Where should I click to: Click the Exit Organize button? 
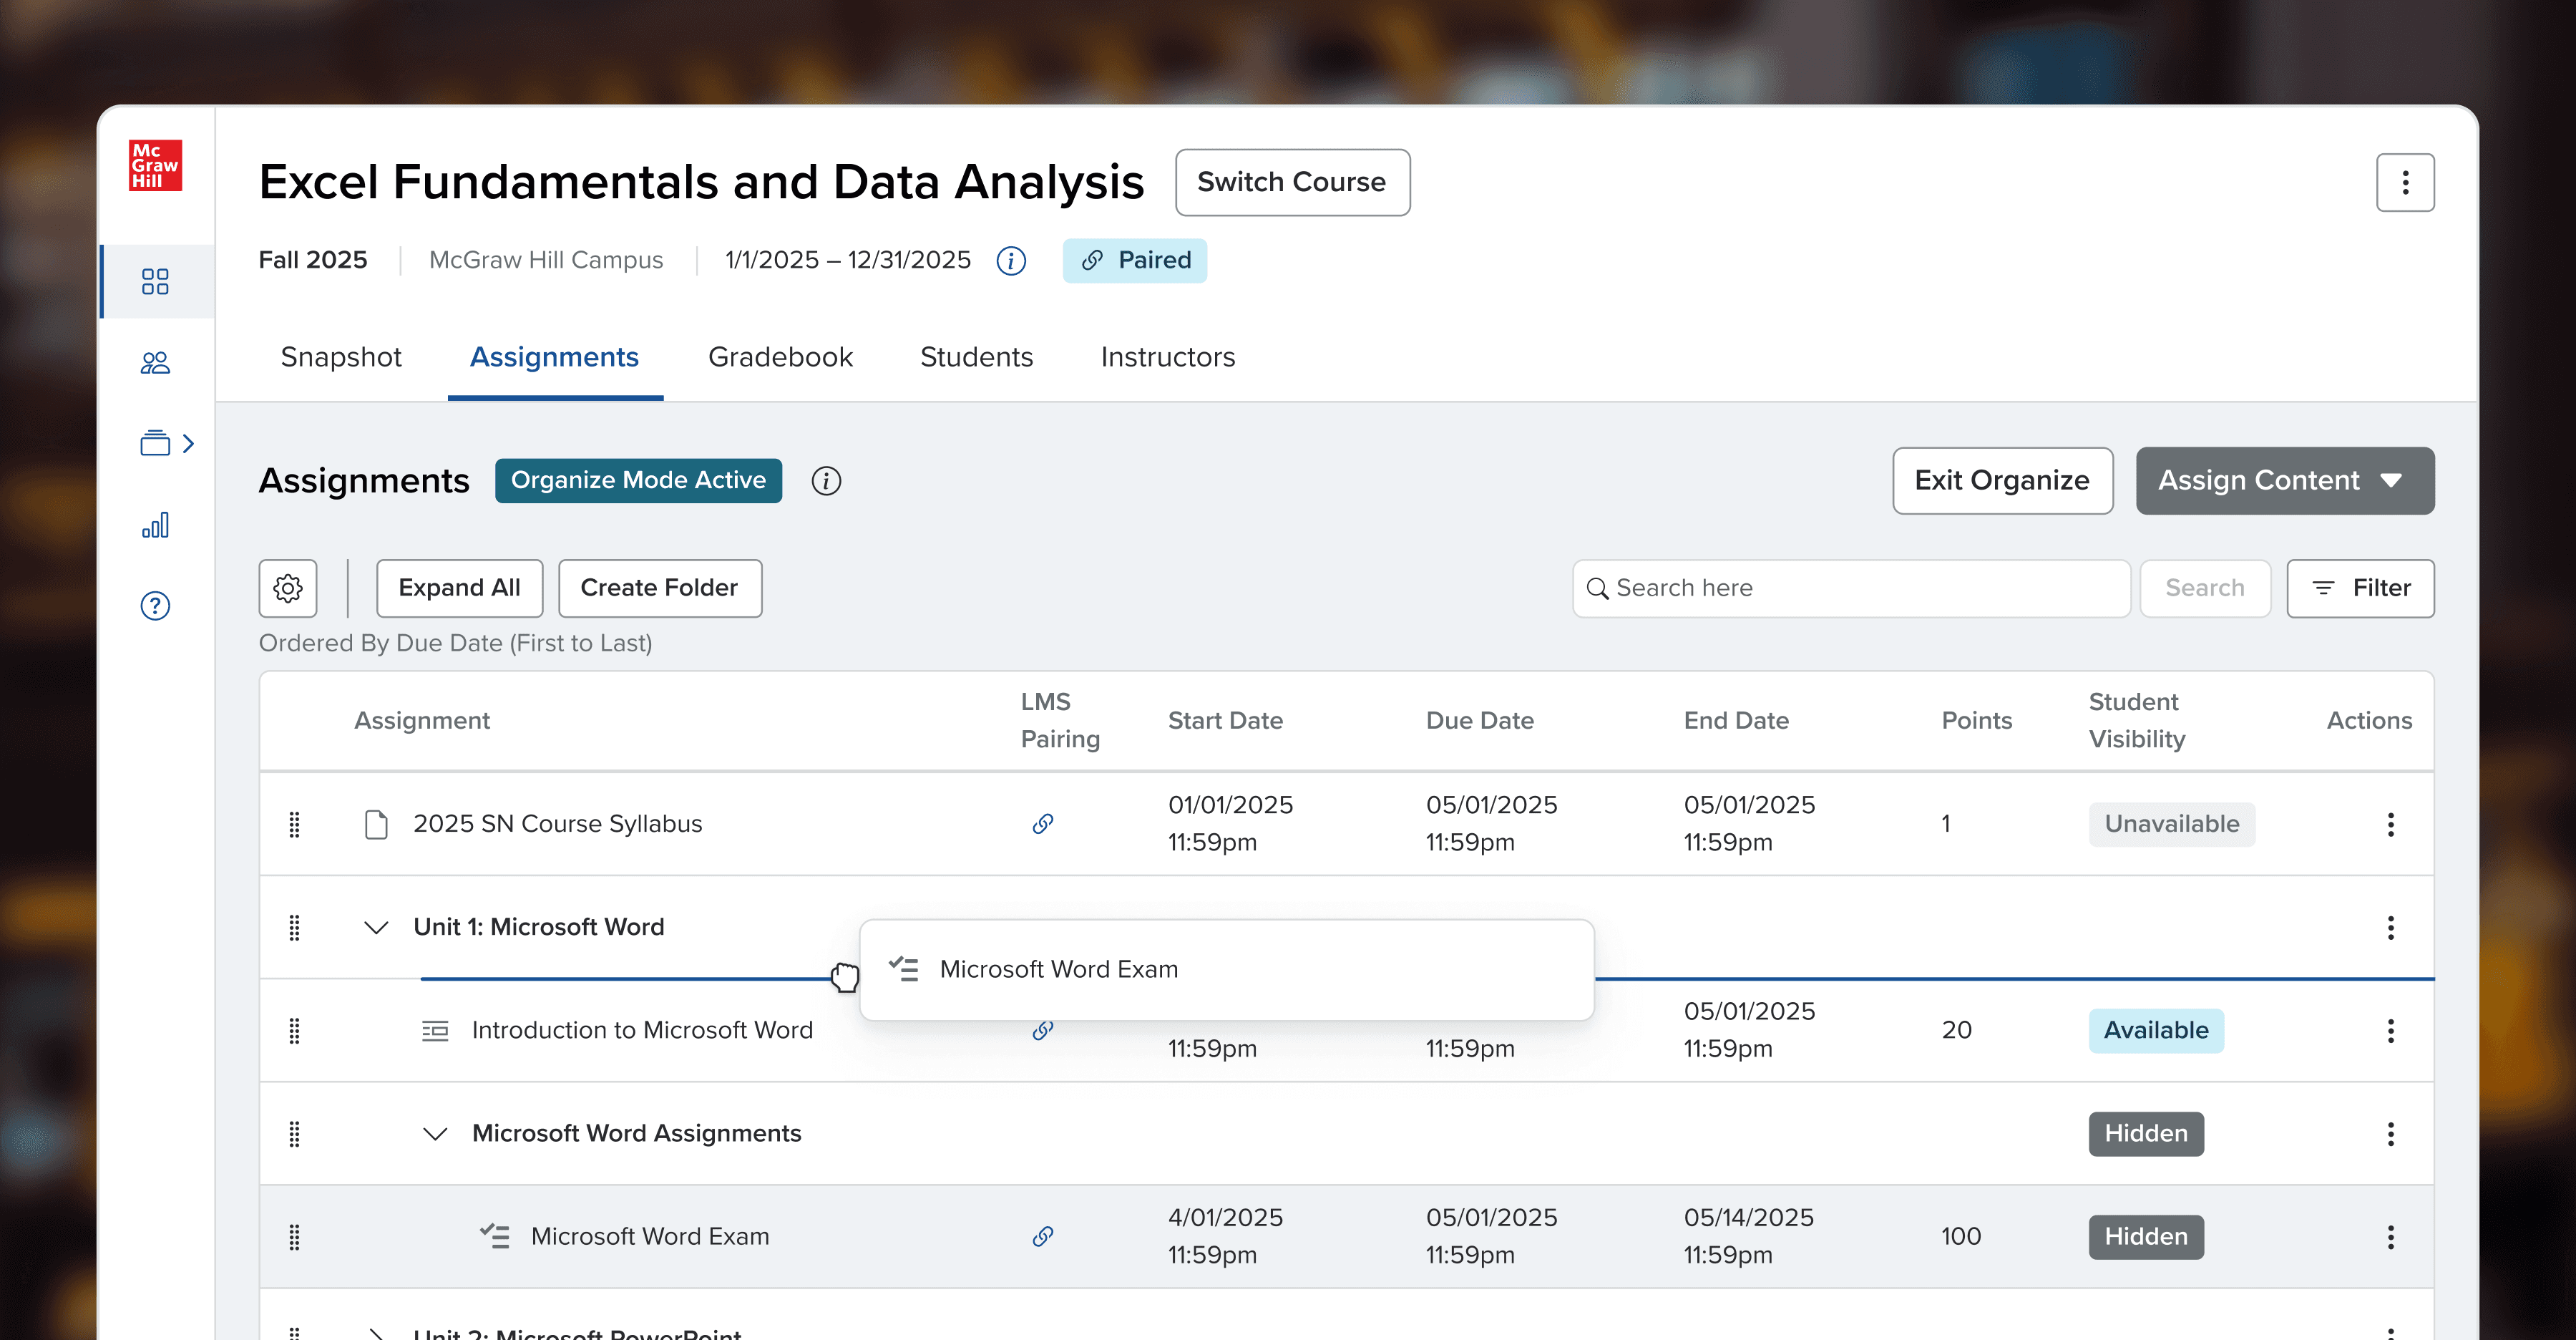(2002, 481)
